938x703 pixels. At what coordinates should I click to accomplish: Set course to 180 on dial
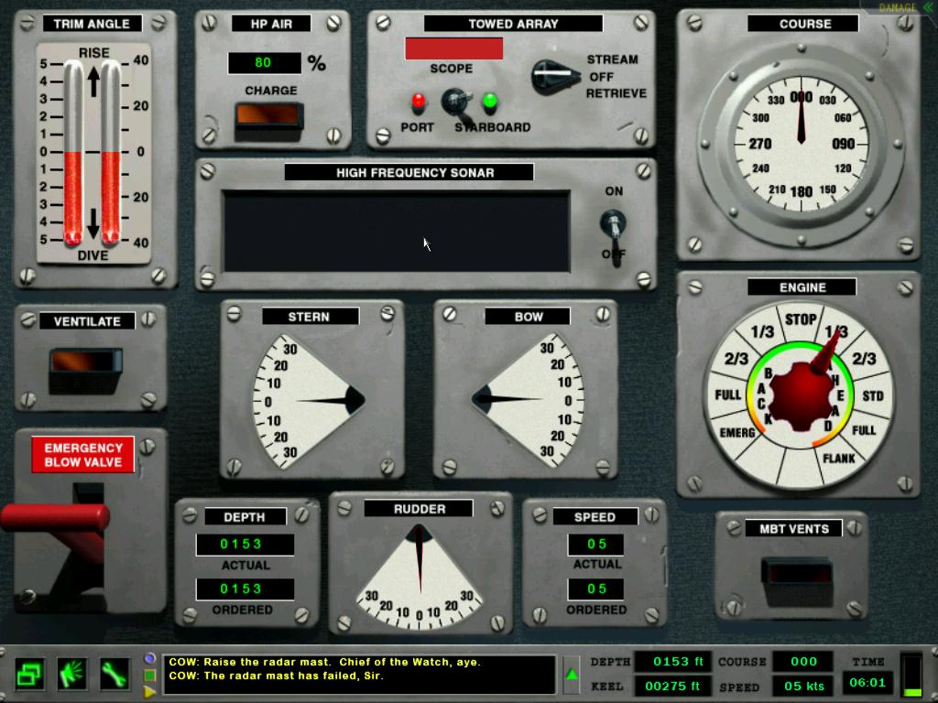click(801, 192)
